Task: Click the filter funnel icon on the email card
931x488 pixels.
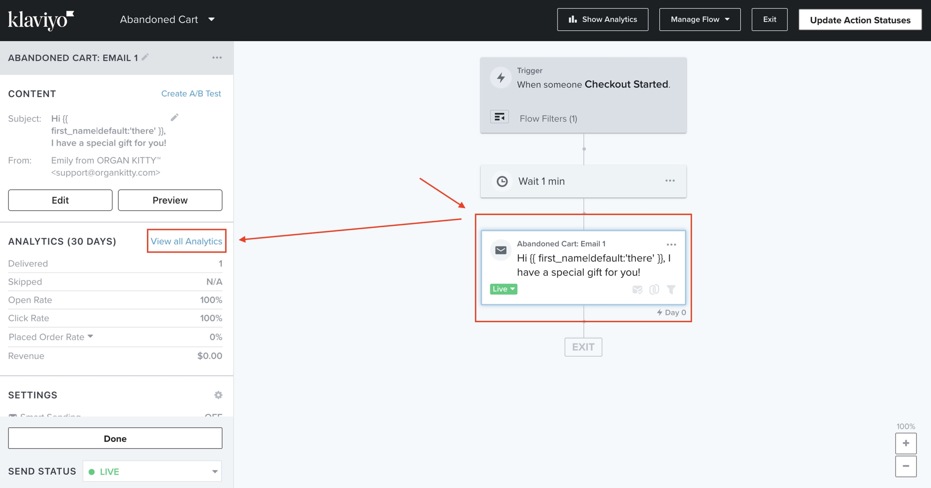Action: coord(671,289)
